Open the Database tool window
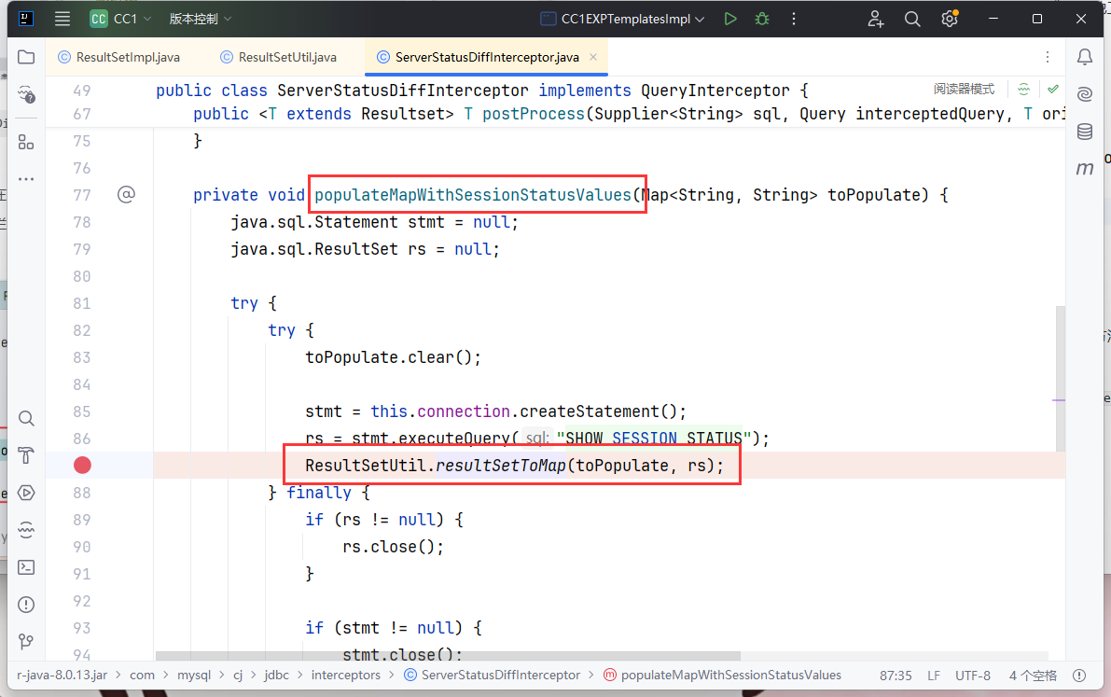Screen dimensions: 1111x697 1084,132
